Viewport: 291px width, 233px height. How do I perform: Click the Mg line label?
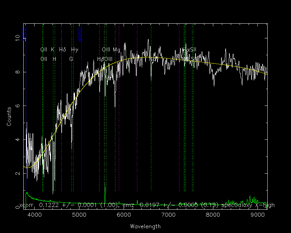pos(116,50)
